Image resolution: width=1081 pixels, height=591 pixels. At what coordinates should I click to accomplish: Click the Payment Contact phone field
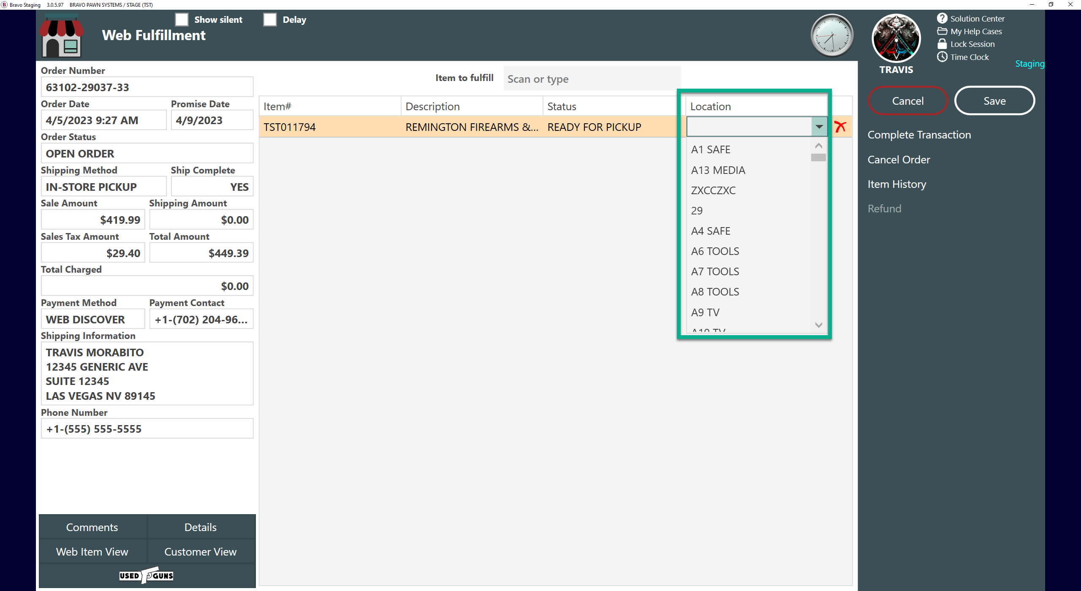pos(201,320)
